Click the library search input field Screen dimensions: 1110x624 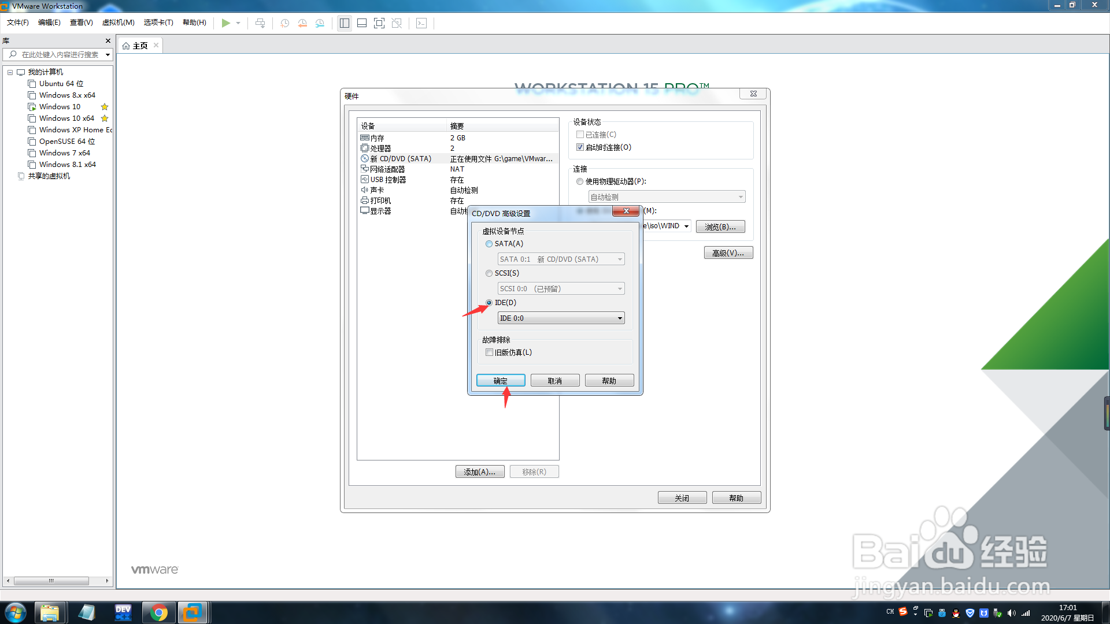tap(59, 54)
